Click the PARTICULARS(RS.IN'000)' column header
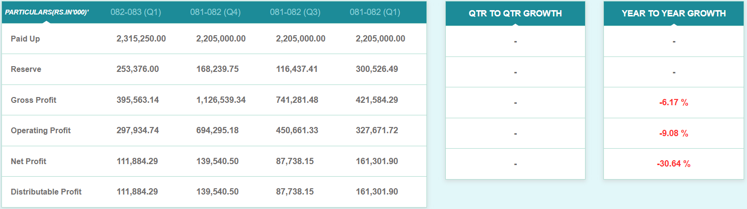This screenshot has width=747, height=209. click(x=47, y=12)
